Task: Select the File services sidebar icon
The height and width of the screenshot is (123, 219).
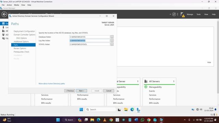Action: coord(3,38)
